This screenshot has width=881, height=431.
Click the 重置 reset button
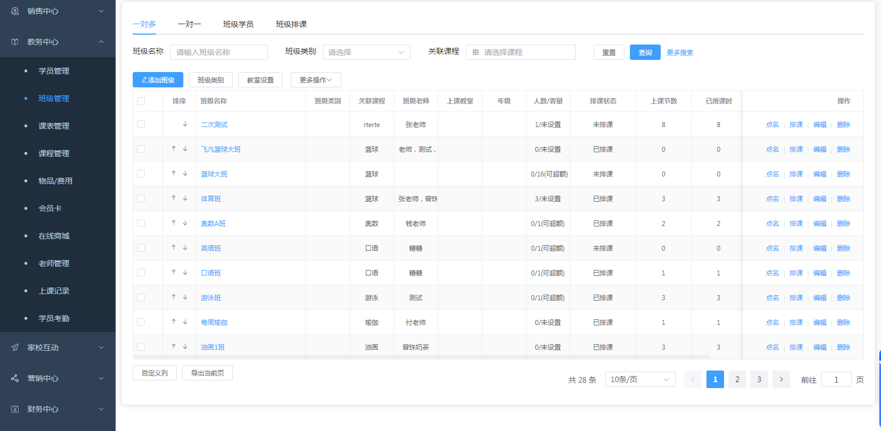pyautogui.click(x=609, y=52)
